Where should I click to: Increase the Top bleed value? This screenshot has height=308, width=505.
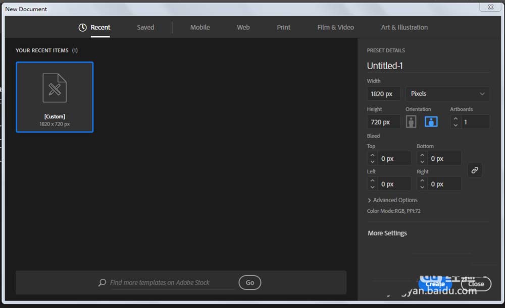click(372, 155)
